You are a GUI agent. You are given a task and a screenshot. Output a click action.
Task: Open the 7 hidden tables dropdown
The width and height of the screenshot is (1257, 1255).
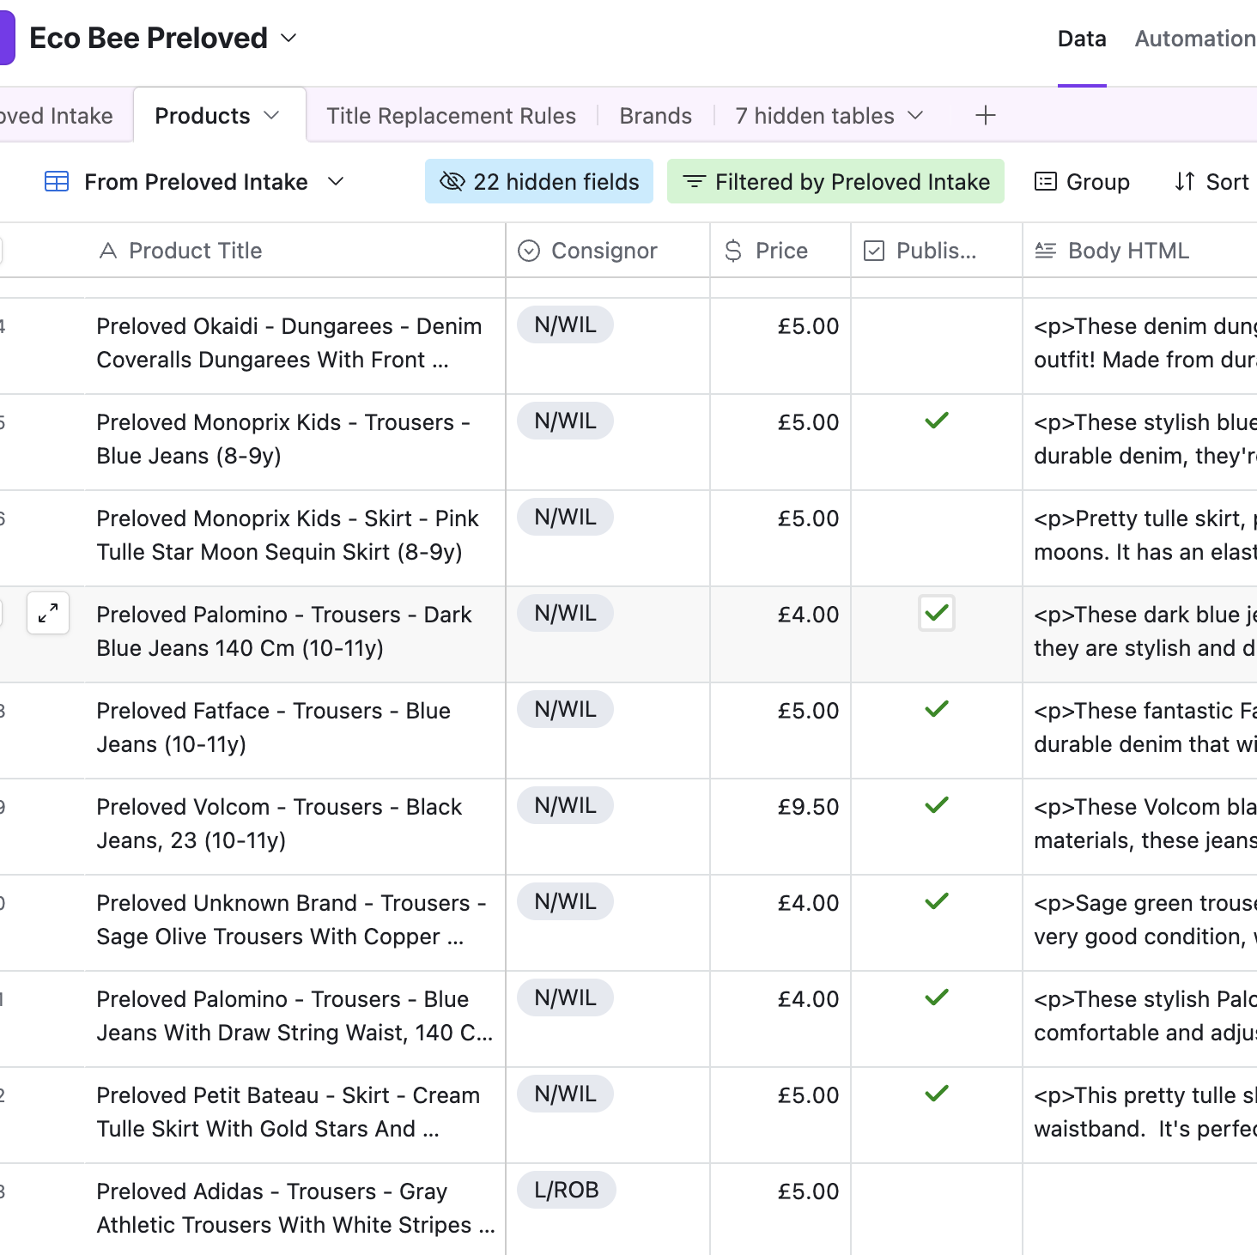click(829, 116)
